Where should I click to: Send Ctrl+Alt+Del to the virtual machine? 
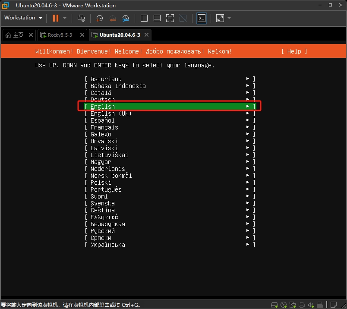tap(81, 18)
